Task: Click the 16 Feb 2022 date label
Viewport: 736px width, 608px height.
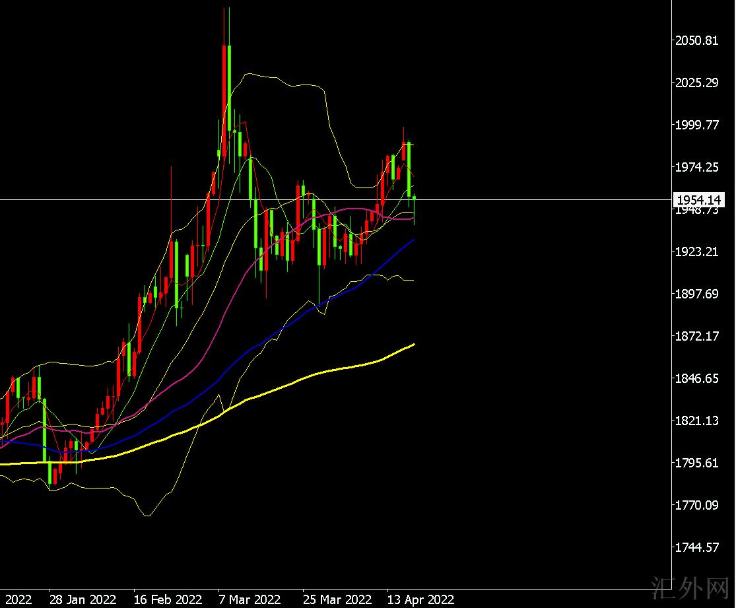Action: (168, 599)
